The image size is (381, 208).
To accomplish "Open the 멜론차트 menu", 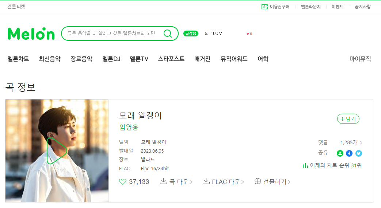I will [x=18, y=59].
